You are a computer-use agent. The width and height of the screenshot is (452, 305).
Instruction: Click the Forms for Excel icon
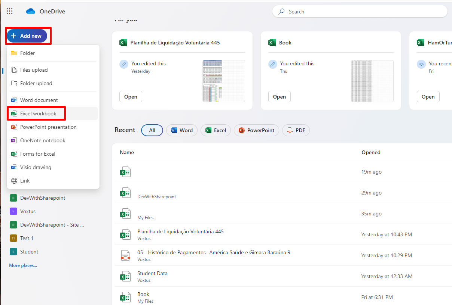click(x=14, y=154)
